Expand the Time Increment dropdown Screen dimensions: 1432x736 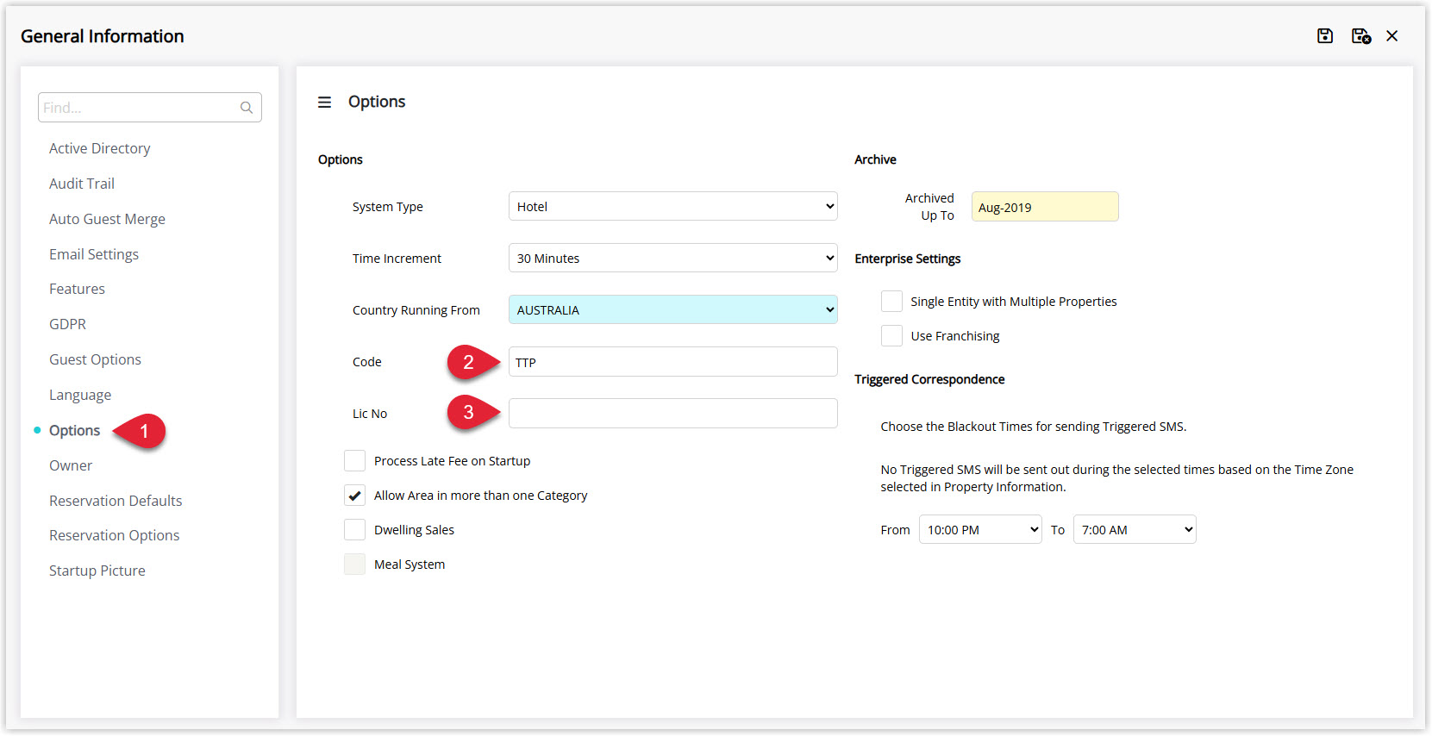[x=672, y=258]
